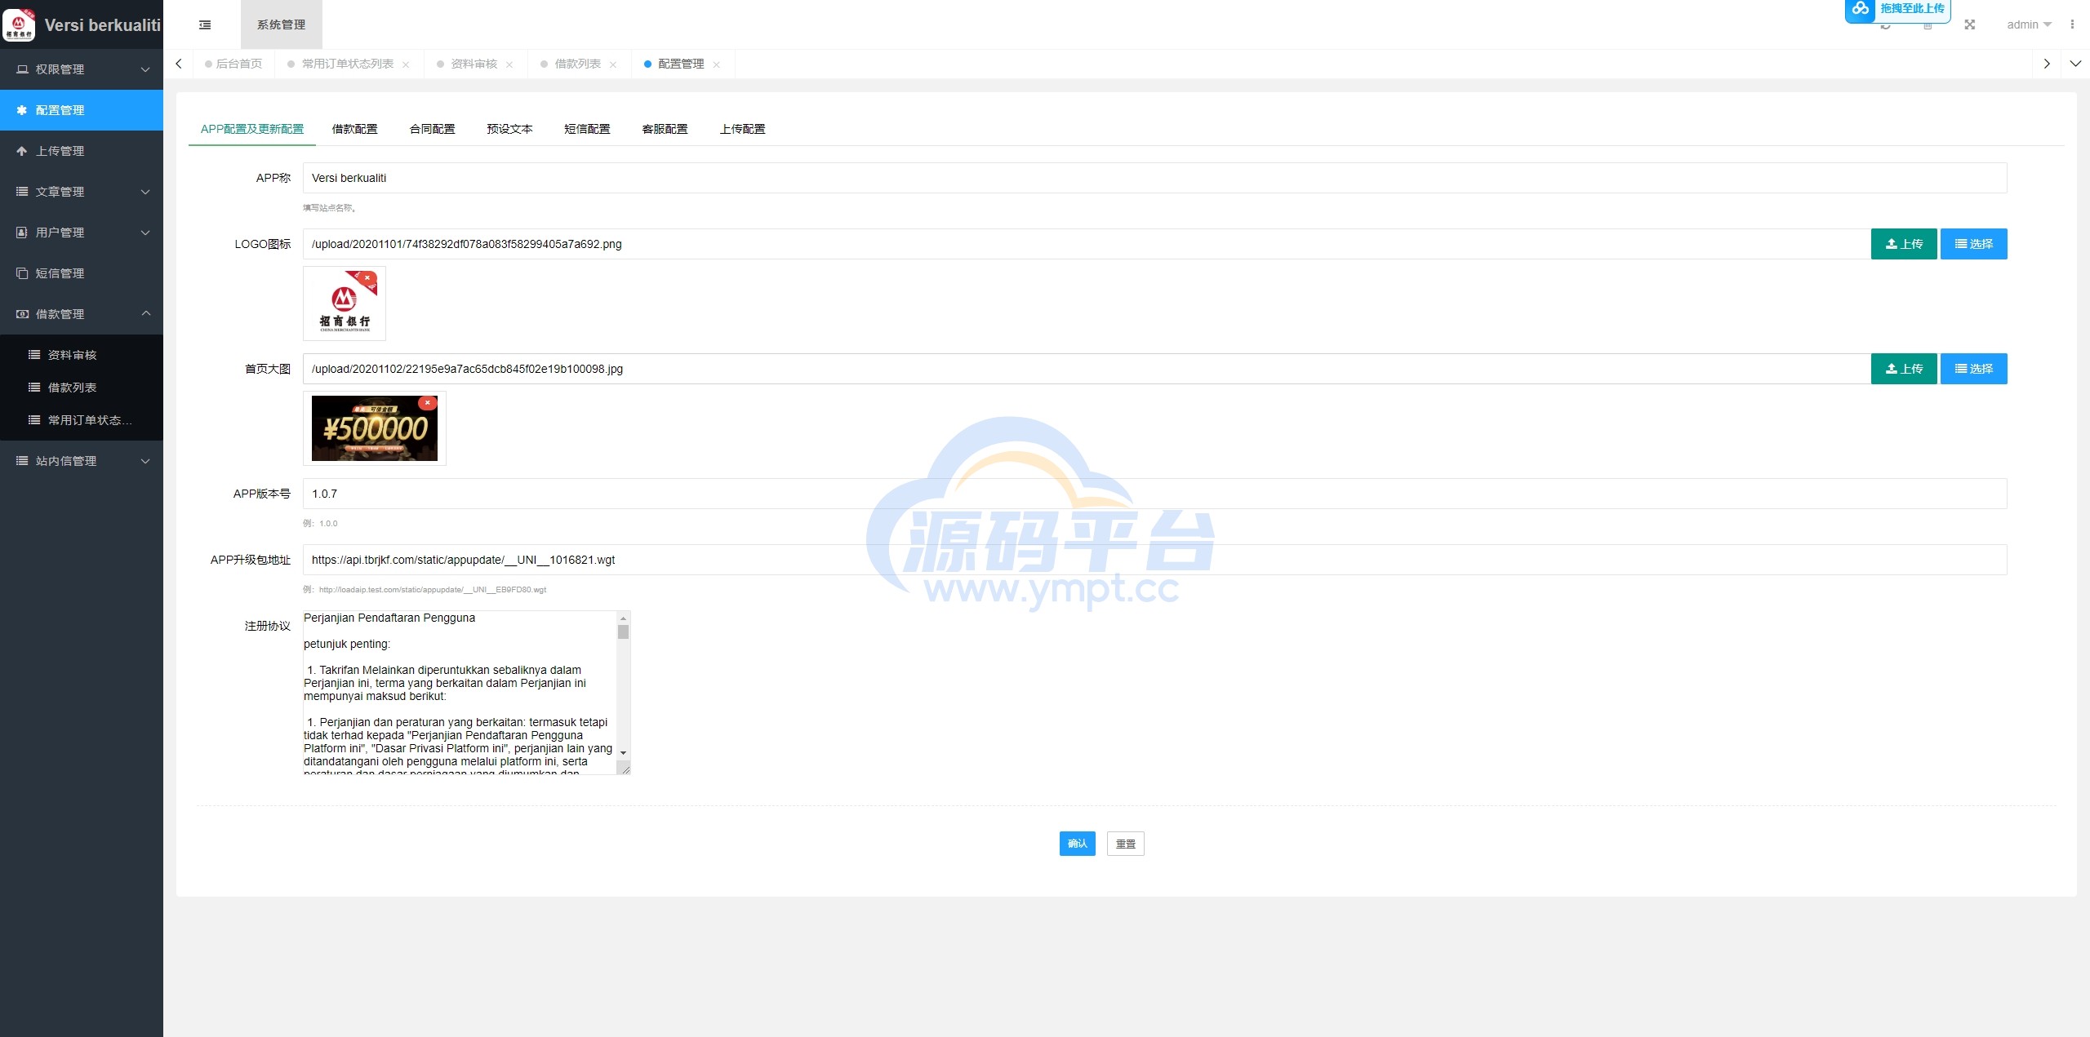The image size is (2090, 1037).
Task: Collapse the 借款管理 menu
Action: (x=82, y=314)
